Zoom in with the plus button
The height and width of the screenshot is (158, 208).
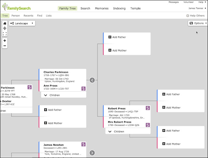(x=5, y=40)
